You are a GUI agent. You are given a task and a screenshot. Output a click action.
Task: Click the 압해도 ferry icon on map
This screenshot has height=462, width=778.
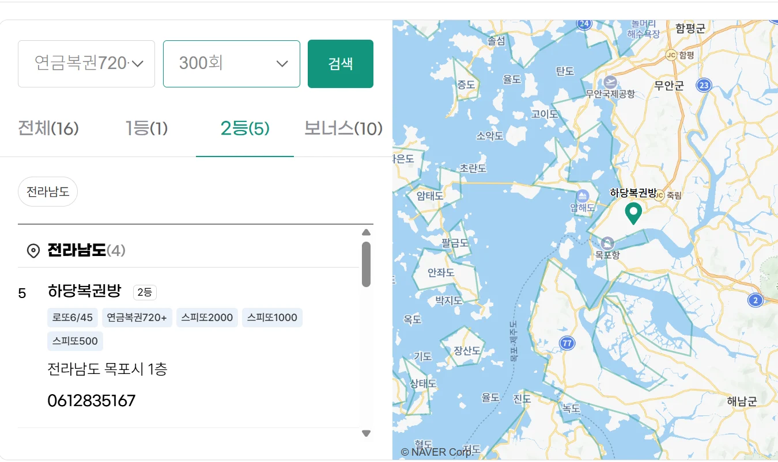pos(582,196)
